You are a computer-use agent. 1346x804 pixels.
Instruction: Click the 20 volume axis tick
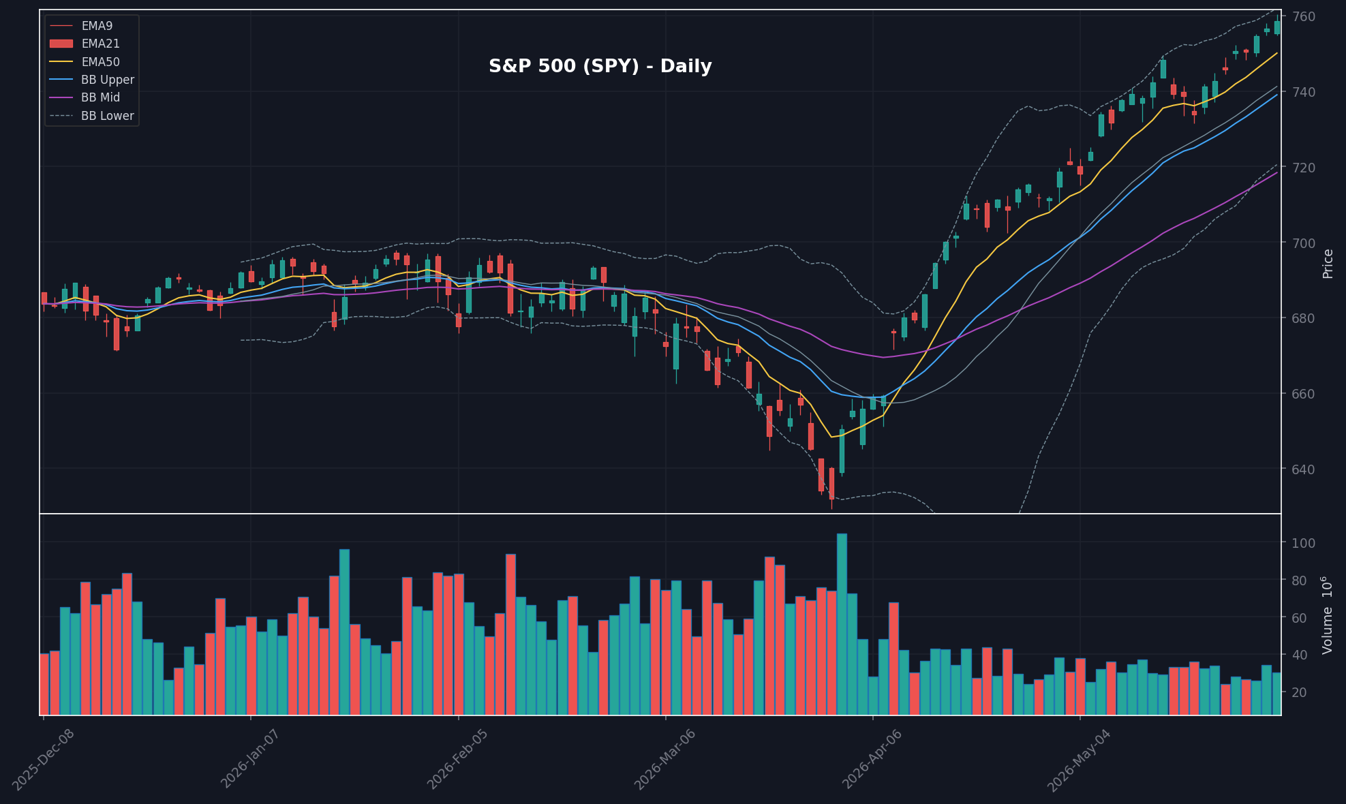(x=1300, y=692)
